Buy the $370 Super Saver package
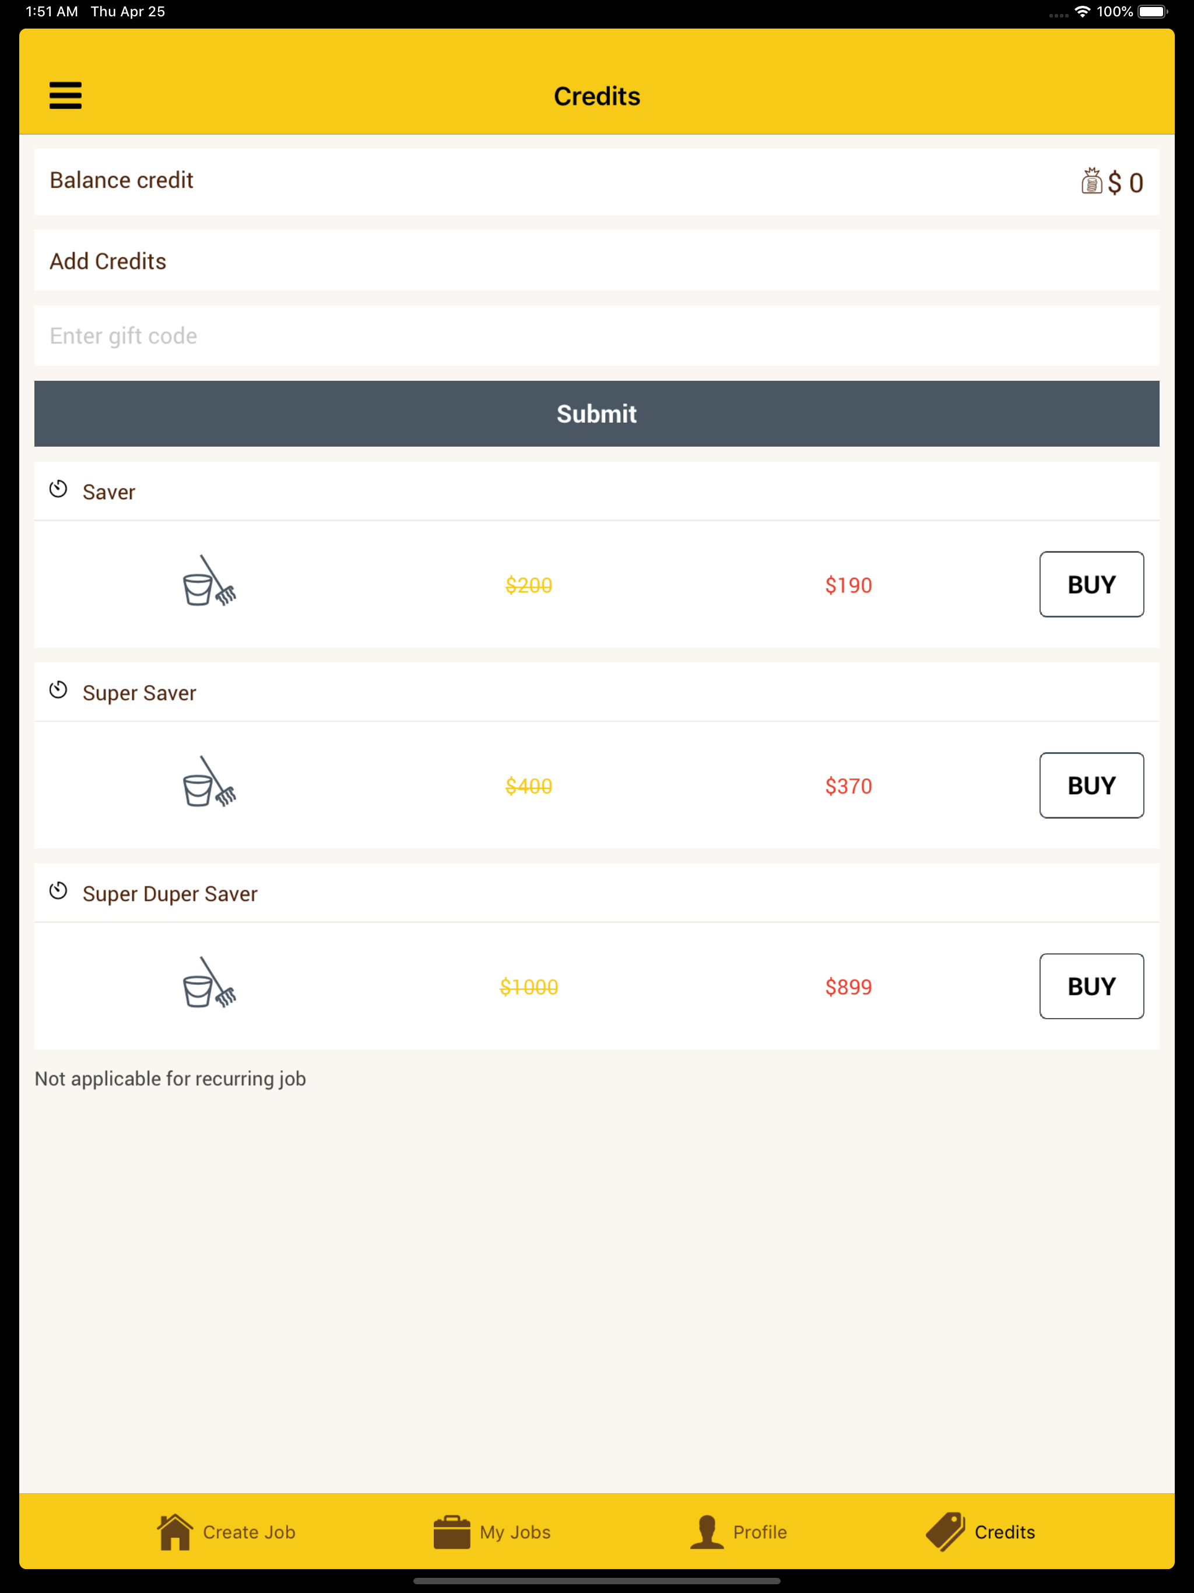The image size is (1194, 1593). (x=1091, y=785)
